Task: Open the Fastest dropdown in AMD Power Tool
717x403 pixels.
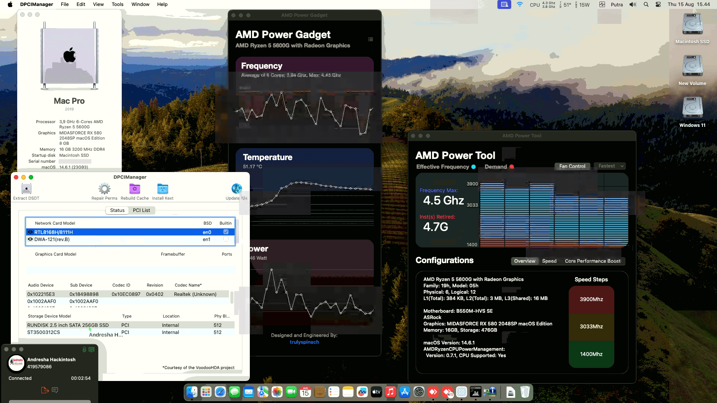Action: [610, 166]
